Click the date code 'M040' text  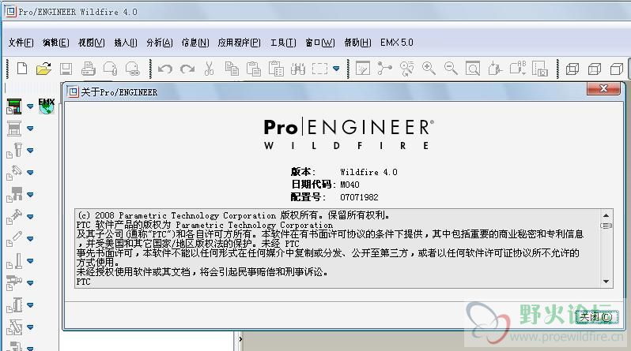[x=350, y=185]
